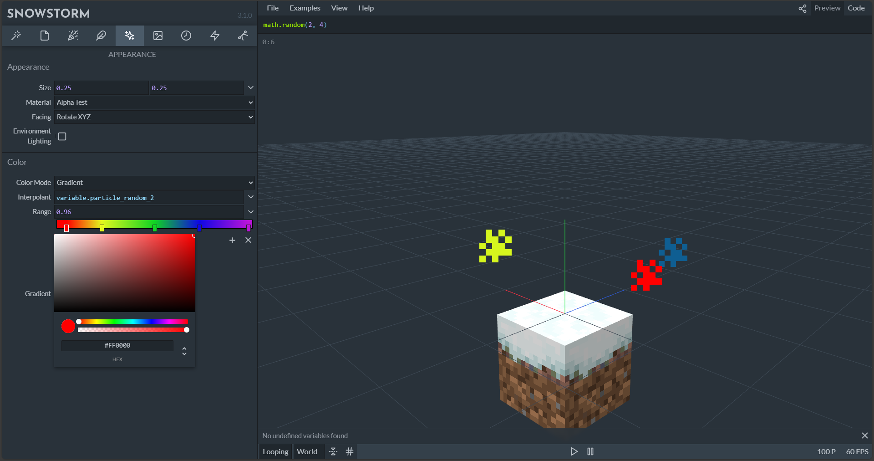Open the Texture tab image icon
This screenshot has width=874, height=461.
pyautogui.click(x=158, y=36)
